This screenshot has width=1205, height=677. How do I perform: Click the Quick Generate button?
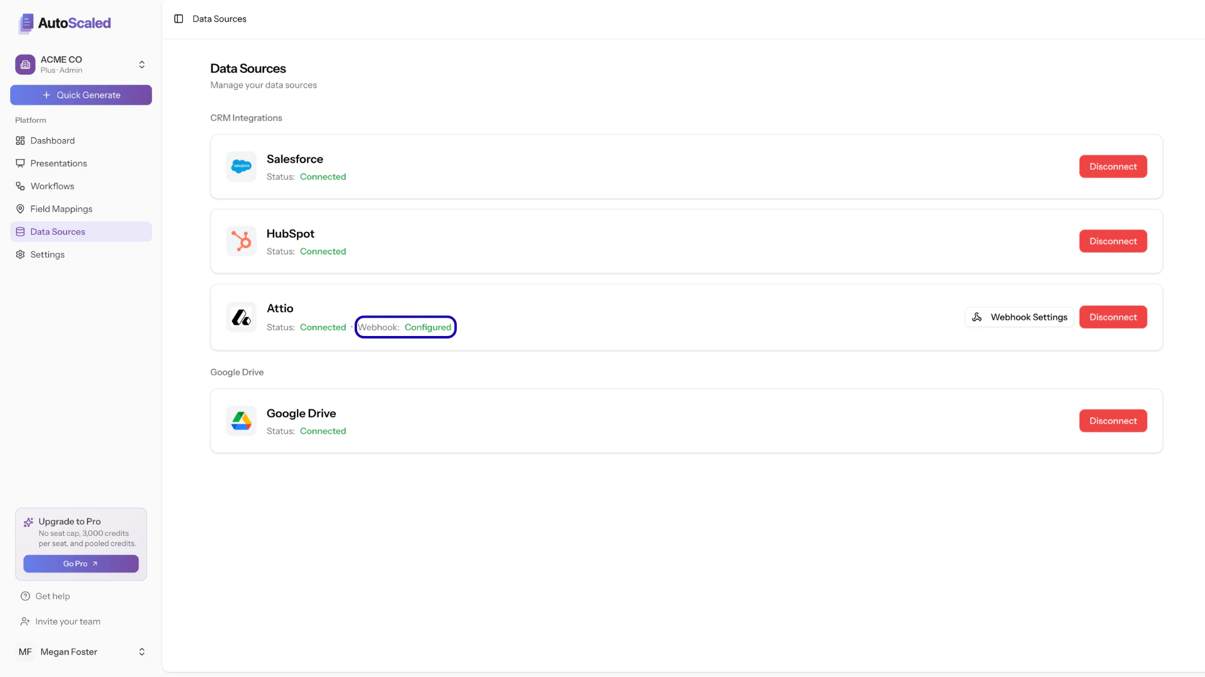click(x=80, y=95)
